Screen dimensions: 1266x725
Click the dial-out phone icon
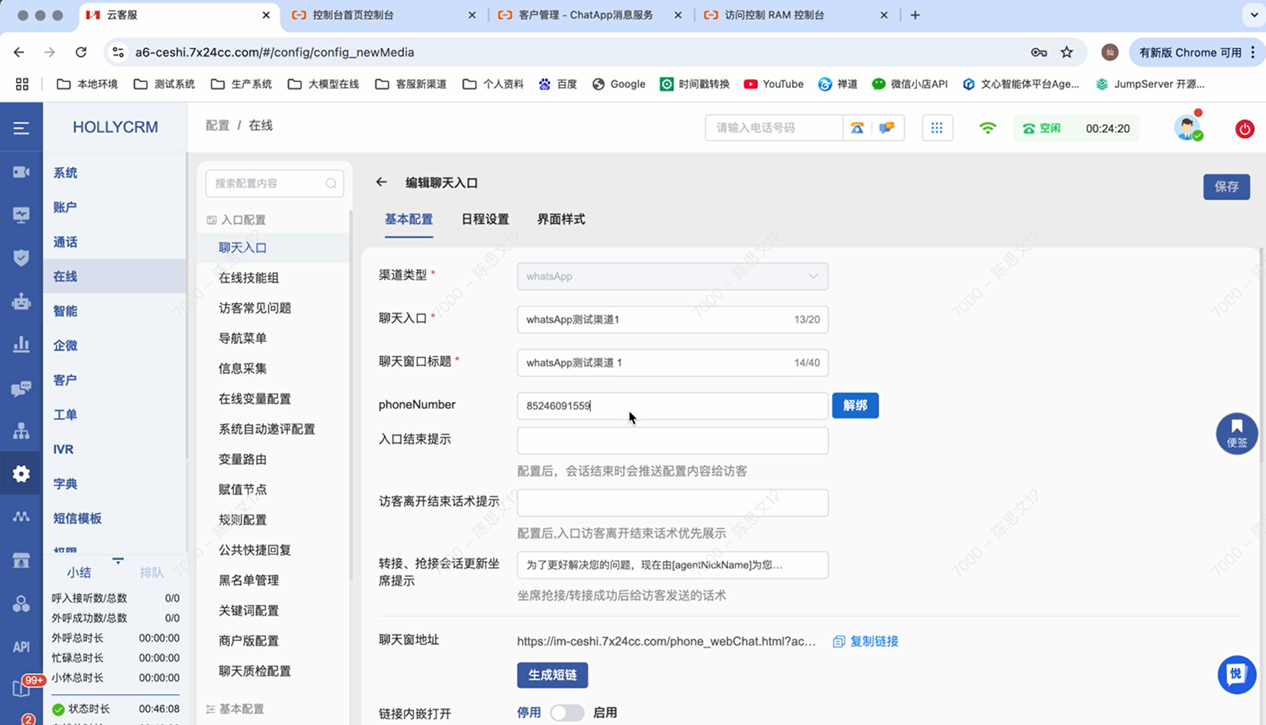pyautogui.click(x=857, y=128)
